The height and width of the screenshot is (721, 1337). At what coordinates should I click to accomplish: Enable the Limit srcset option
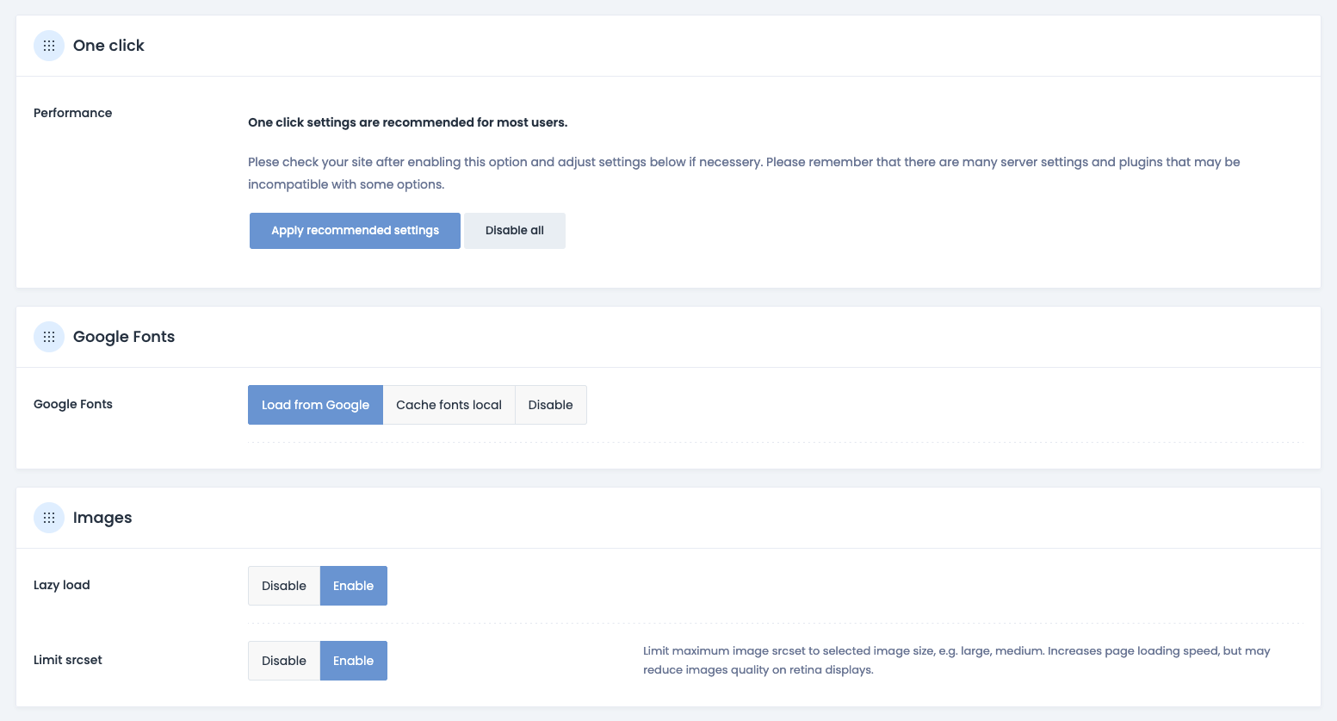(x=354, y=661)
